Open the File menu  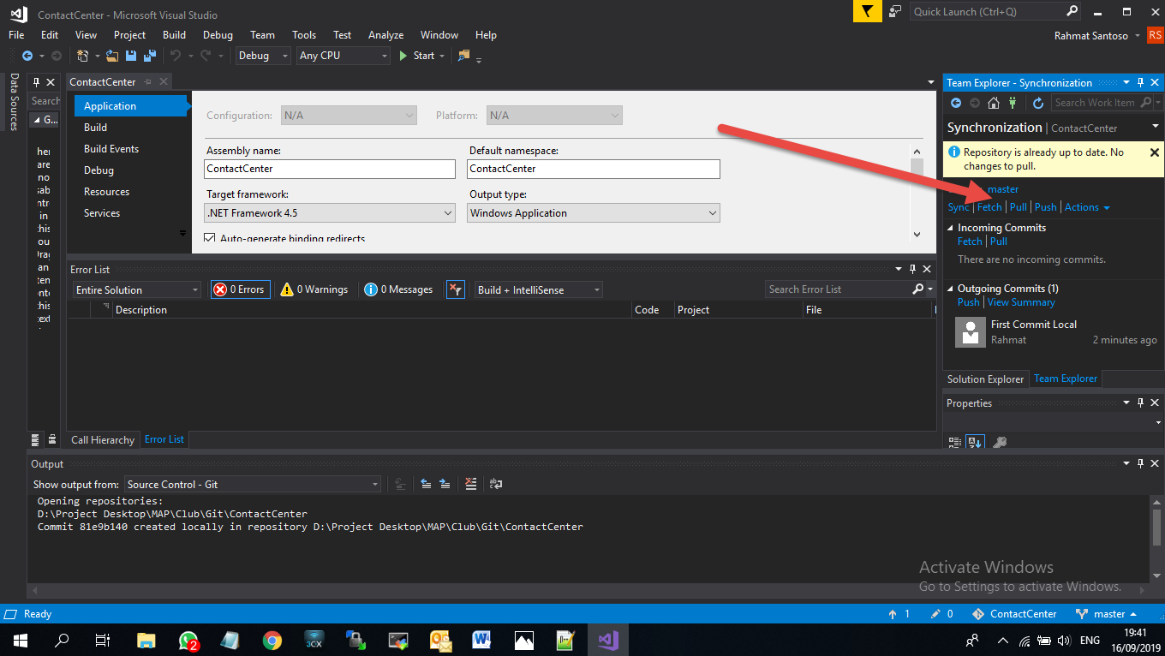click(16, 35)
